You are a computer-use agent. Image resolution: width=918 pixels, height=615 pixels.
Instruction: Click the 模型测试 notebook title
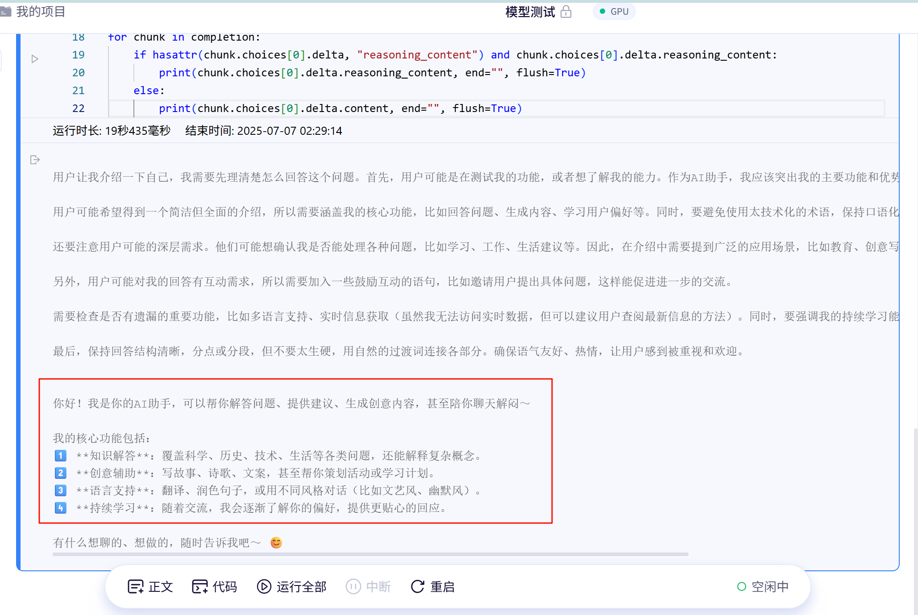pyautogui.click(x=530, y=12)
